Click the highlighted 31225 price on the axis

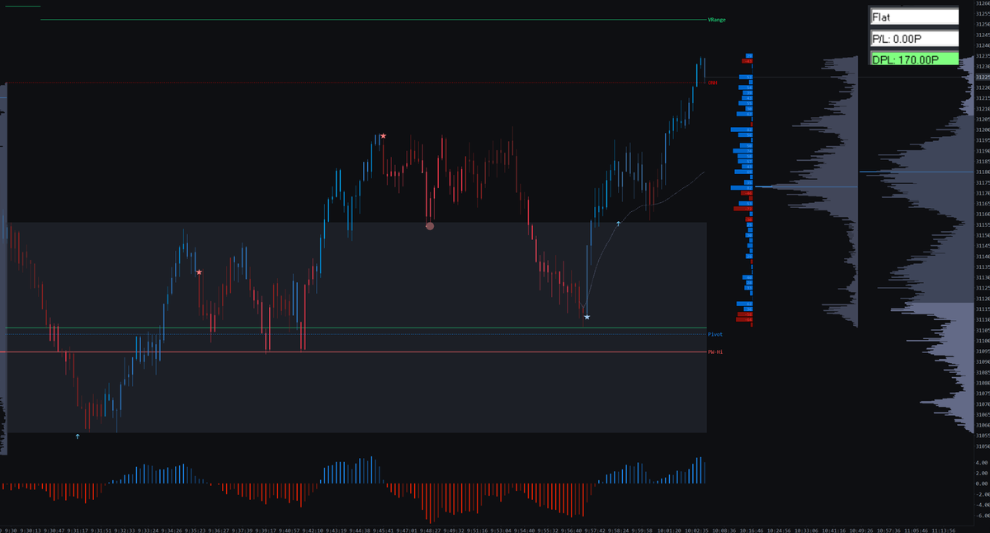click(x=982, y=77)
